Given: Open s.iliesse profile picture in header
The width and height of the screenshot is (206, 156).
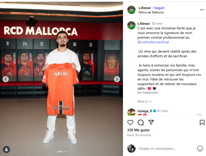Looking at the screenshot, I should click(131, 10).
